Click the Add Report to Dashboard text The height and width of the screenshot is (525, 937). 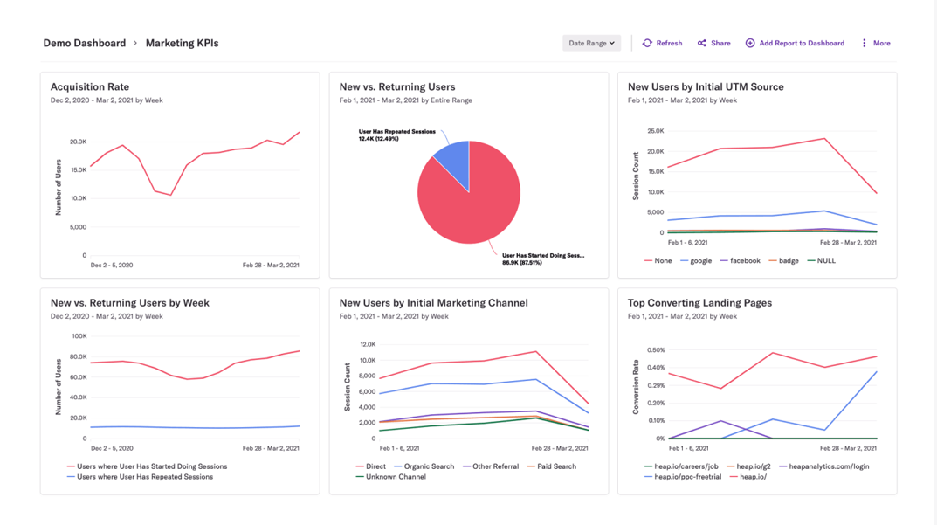[x=801, y=43]
